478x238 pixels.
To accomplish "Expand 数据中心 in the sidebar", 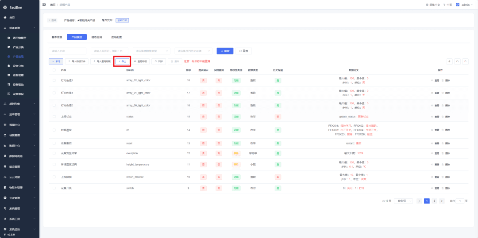I will click(19, 146).
